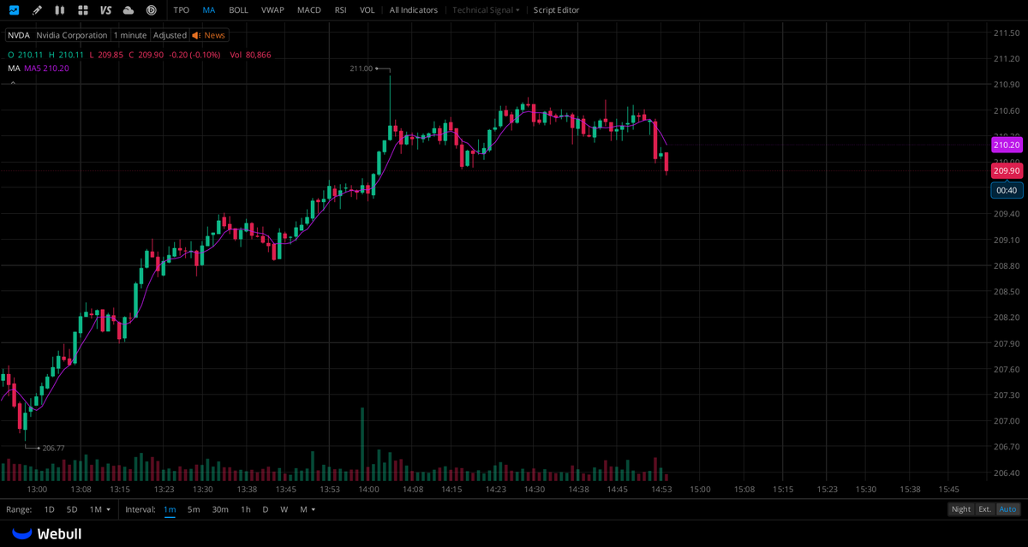
Task: Click the -0.20 (-0.10%) change value
Action: (x=194, y=55)
